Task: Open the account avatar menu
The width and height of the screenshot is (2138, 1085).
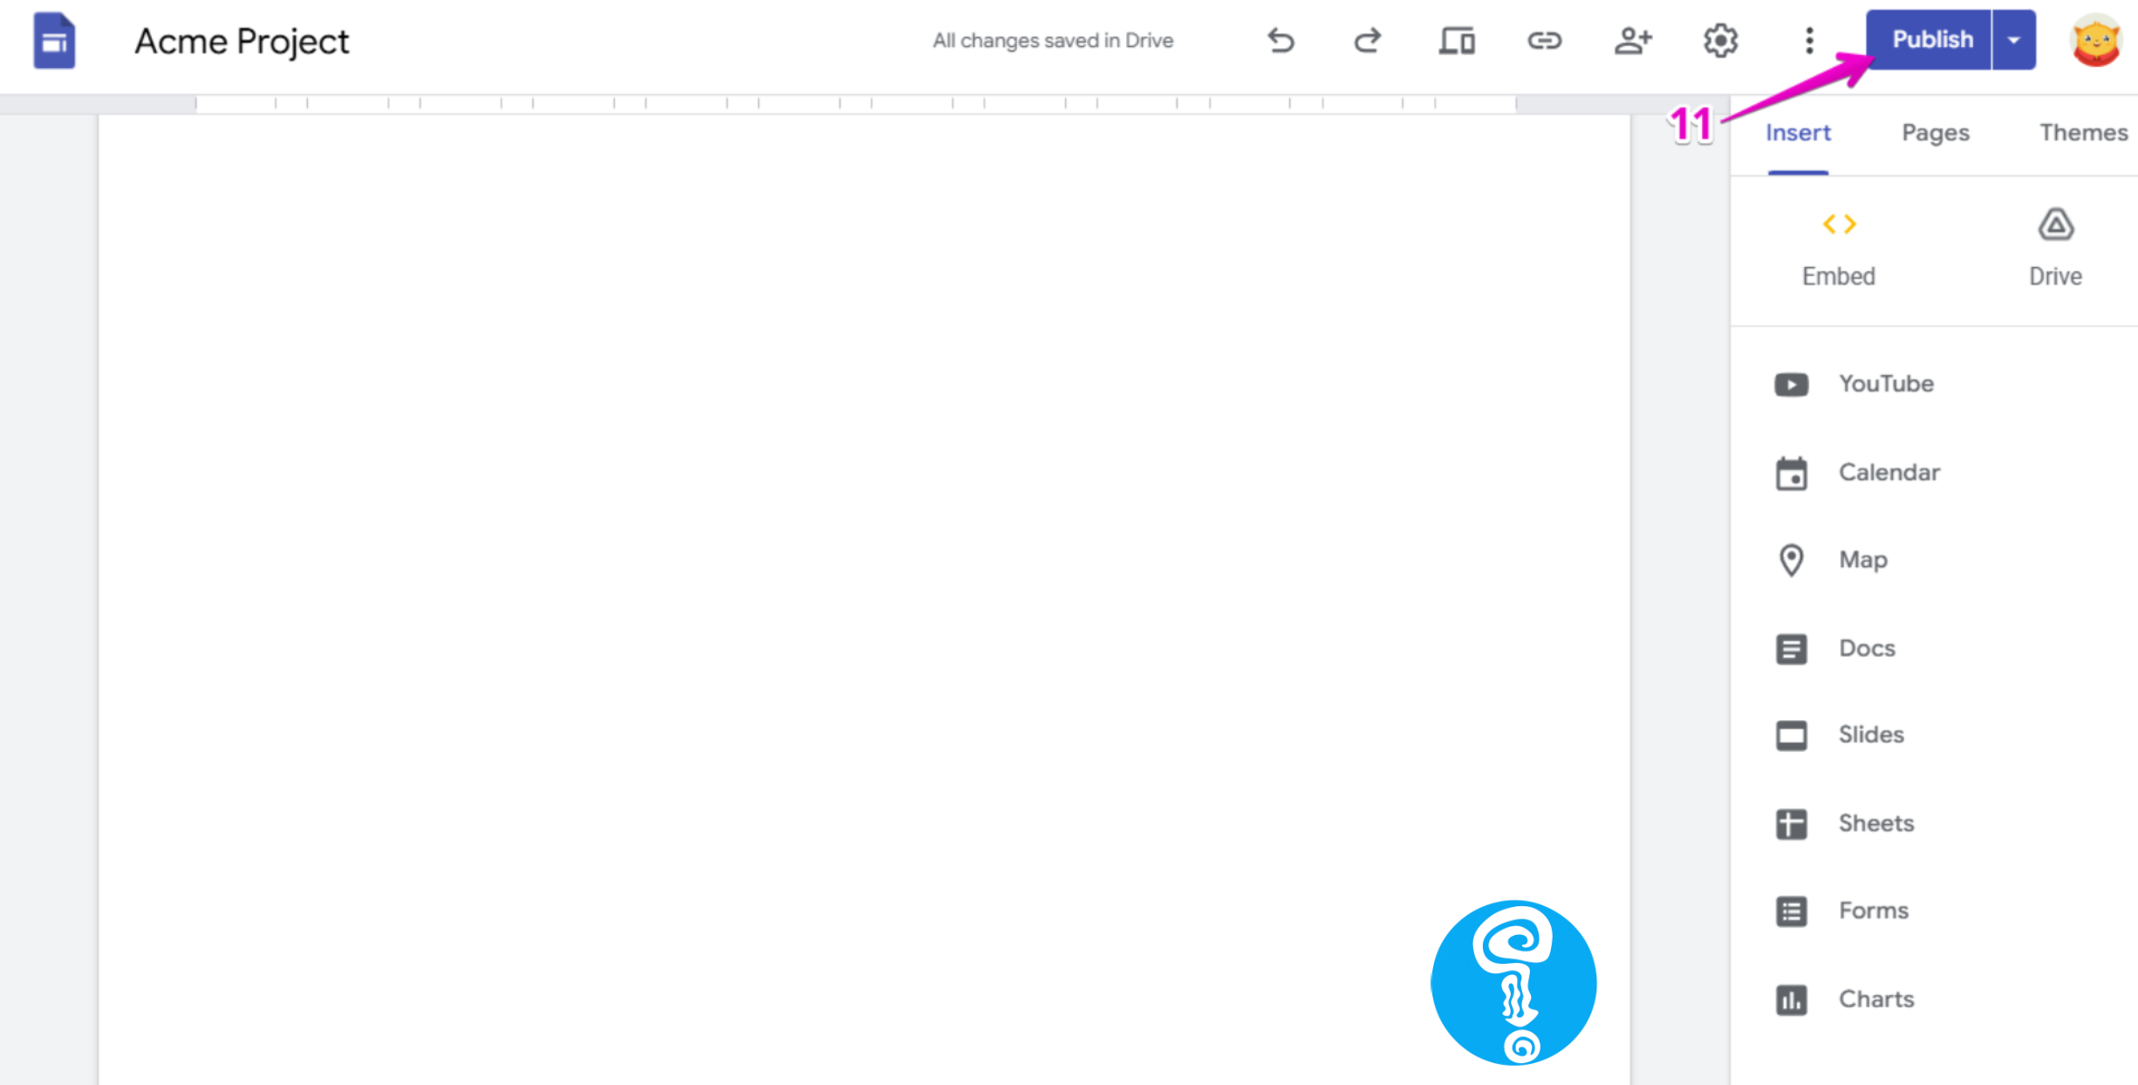Action: 2095,41
